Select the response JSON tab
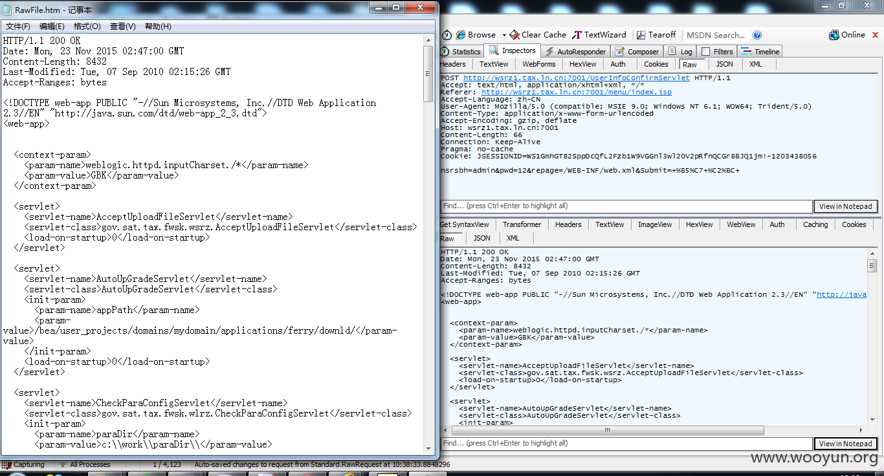Image resolution: width=884 pixels, height=476 pixels. click(x=482, y=238)
